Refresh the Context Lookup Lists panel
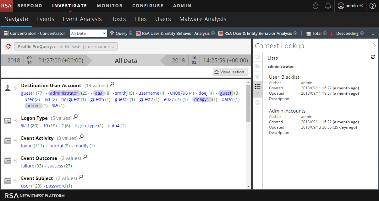379x201 pixels. tap(373, 57)
